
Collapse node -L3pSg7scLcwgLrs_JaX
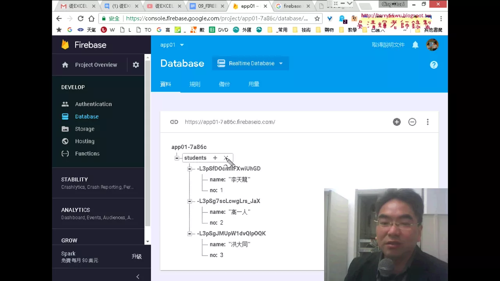(x=189, y=201)
